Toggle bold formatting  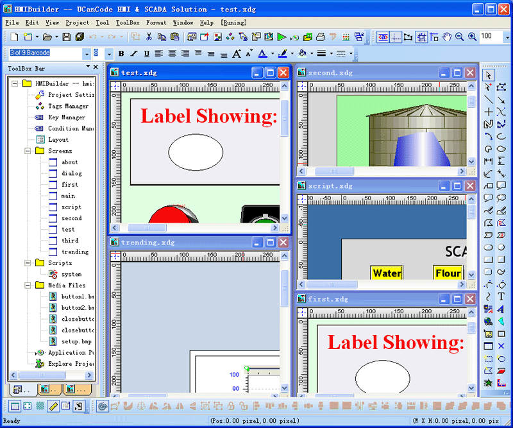(x=121, y=54)
